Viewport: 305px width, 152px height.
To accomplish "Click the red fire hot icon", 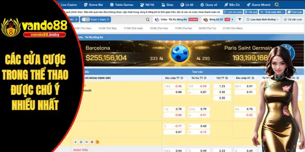I will tap(92, 142).
